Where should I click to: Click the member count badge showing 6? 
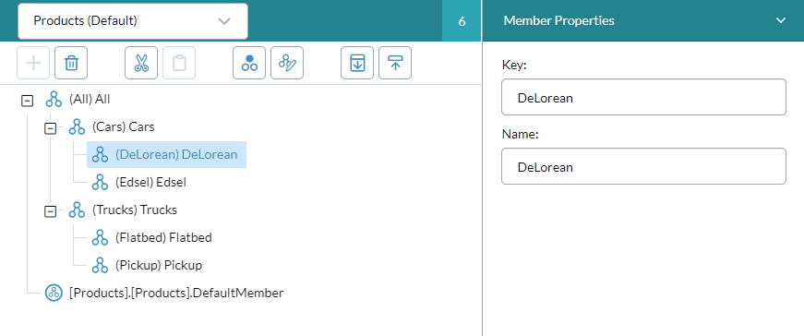462,21
